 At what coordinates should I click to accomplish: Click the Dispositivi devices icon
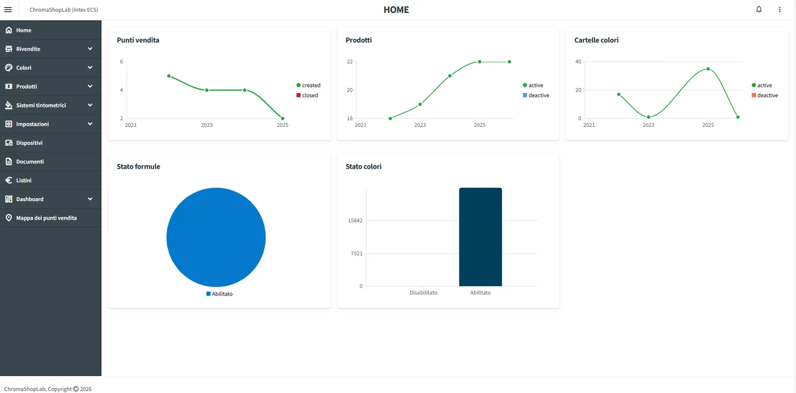(x=8, y=143)
